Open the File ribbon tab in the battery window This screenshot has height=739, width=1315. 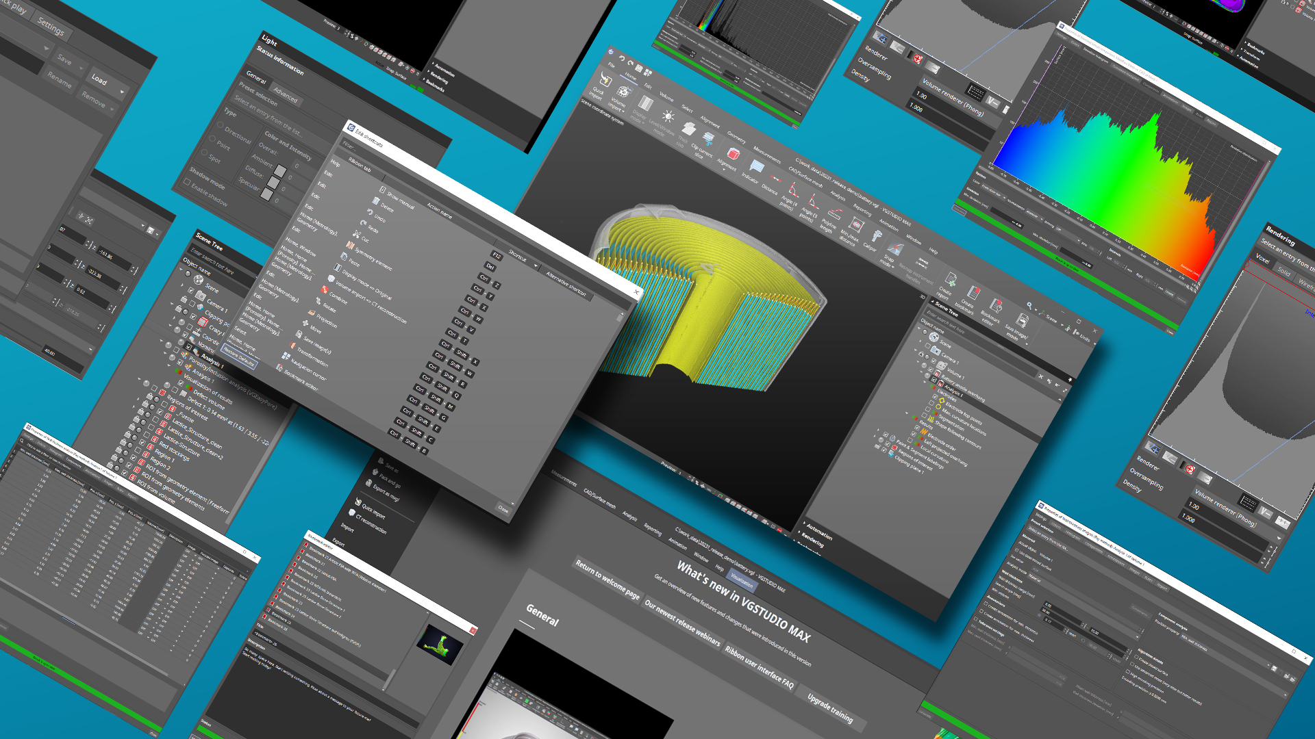(x=611, y=65)
